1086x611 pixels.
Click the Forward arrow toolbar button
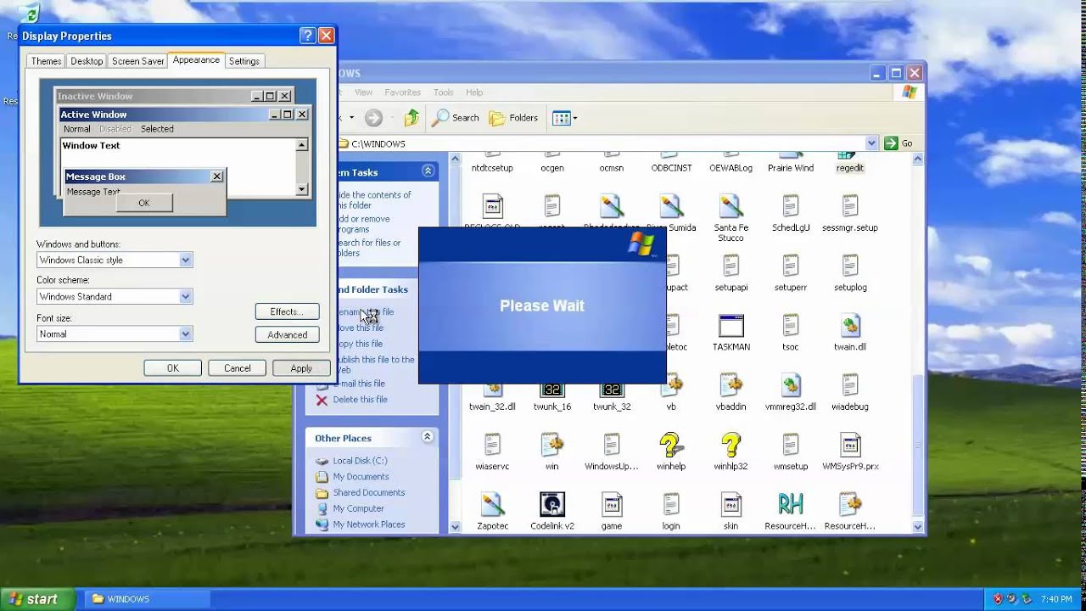[373, 118]
